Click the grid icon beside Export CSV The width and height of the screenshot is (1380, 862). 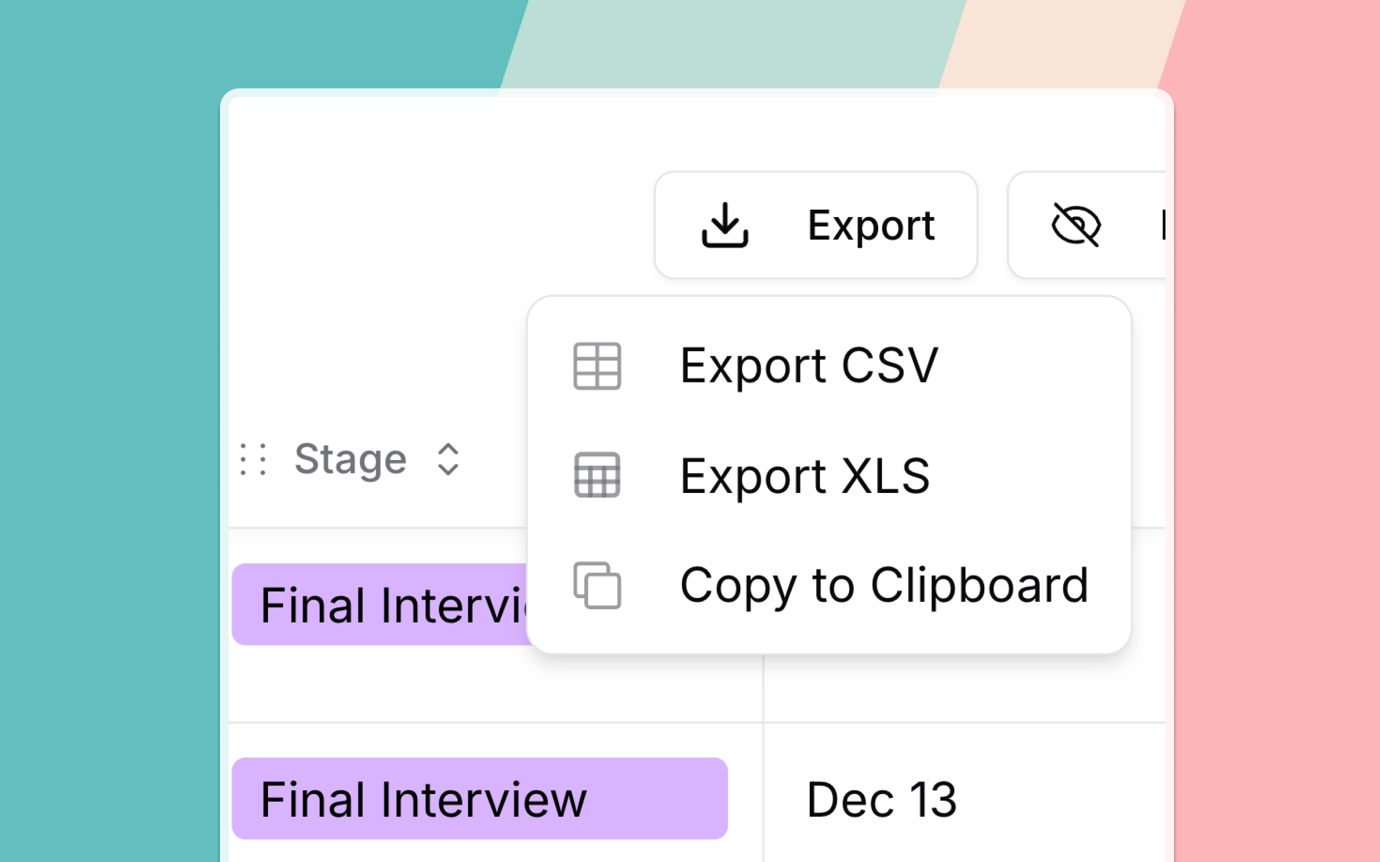597,366
